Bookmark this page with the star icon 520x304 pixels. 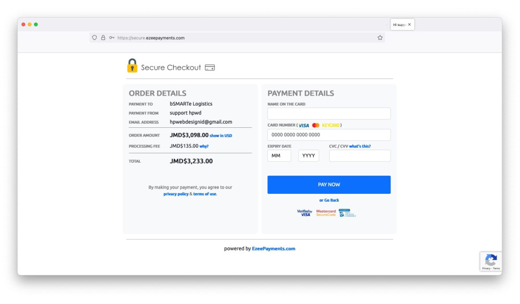tap(380, 37)
